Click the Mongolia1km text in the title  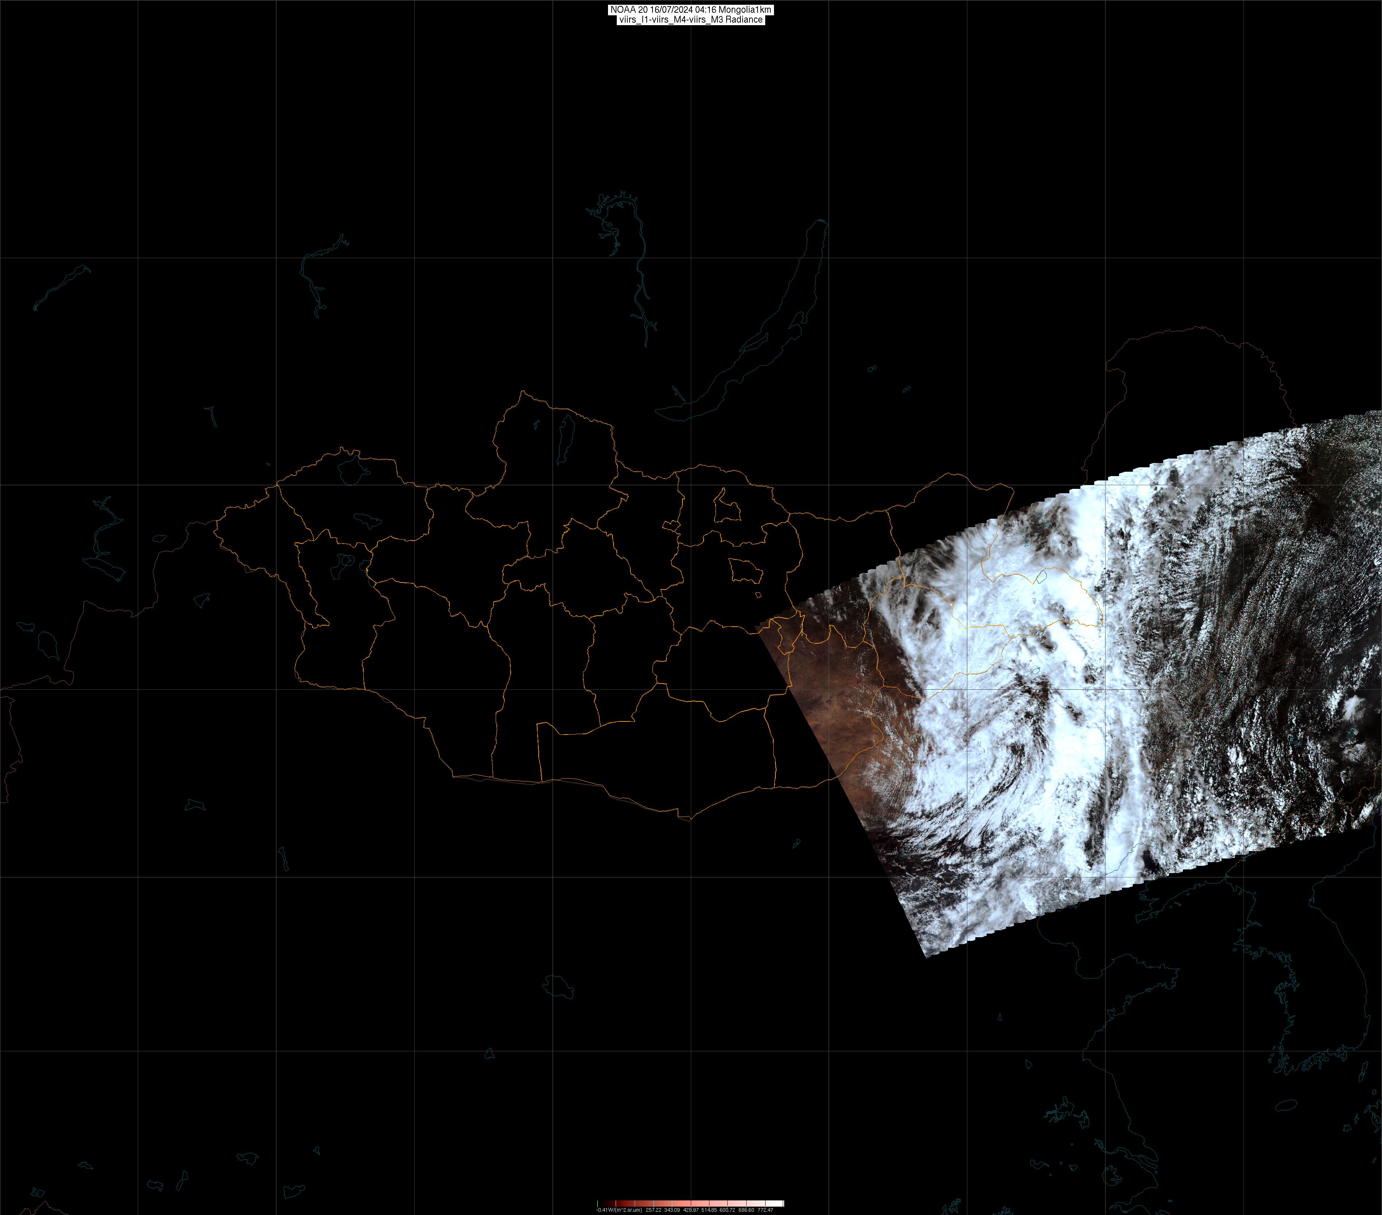pyautogui.click(x=745, y=10)
